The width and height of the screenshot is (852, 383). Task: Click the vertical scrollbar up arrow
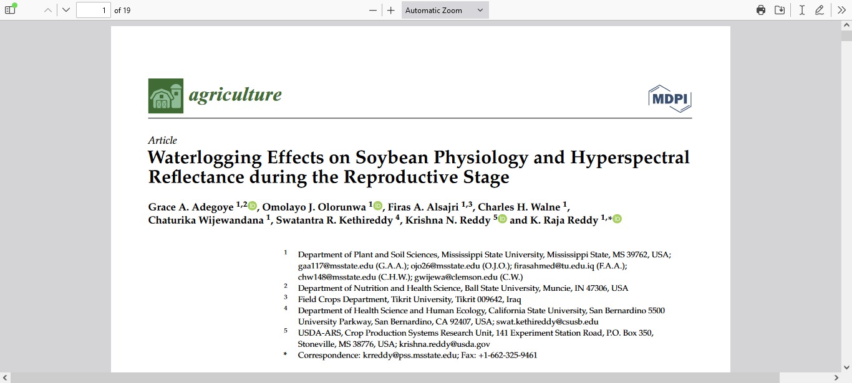click(x=846, y=26)
